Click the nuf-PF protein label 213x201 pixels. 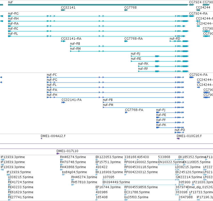161,120
